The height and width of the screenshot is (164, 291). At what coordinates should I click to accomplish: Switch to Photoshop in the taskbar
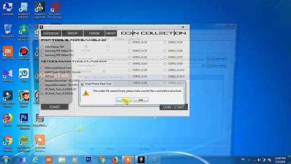coord(88,160)
